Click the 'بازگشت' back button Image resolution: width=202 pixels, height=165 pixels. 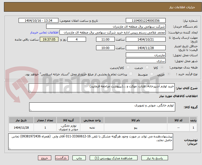pyautogui.click(x=62, y=158)
